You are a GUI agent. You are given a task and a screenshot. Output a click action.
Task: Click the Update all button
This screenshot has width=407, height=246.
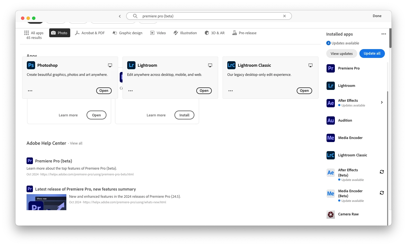(x=372, y=54)
